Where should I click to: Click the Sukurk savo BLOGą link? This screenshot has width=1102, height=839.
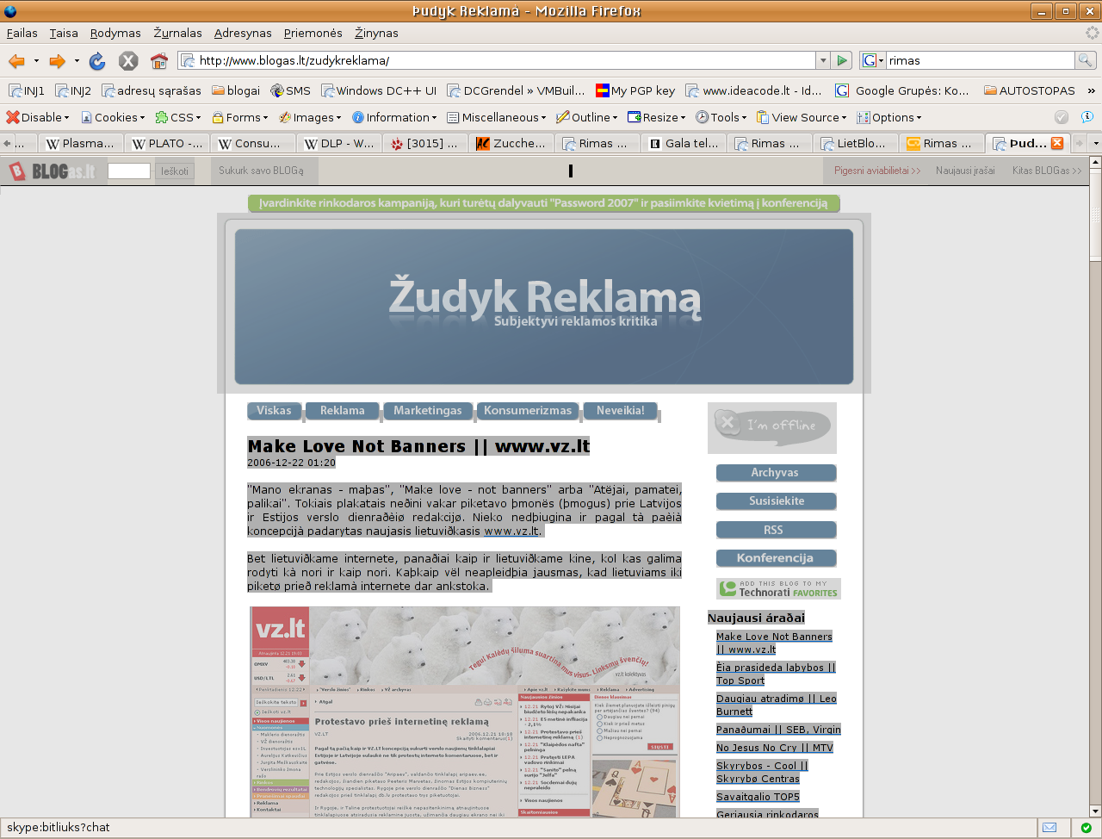261,171
